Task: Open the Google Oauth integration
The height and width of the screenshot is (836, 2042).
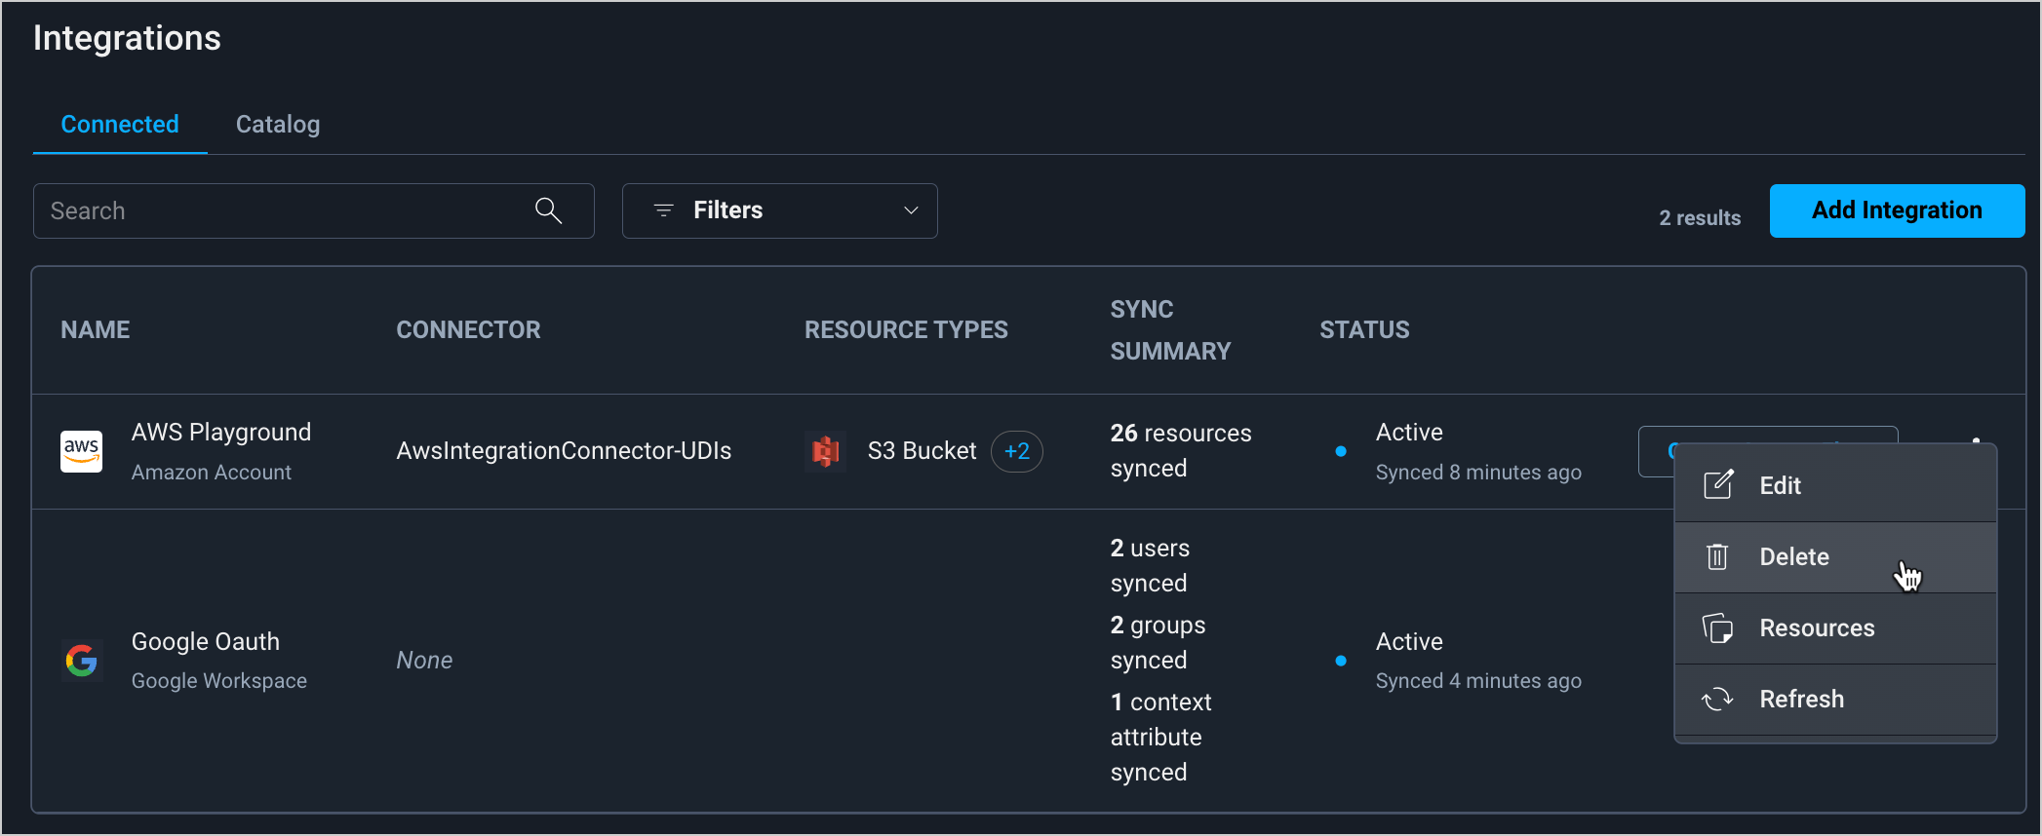Action: (206, 642)
